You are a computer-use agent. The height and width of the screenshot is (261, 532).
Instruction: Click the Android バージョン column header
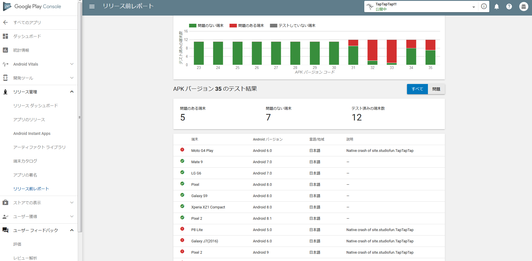(268, 139)
